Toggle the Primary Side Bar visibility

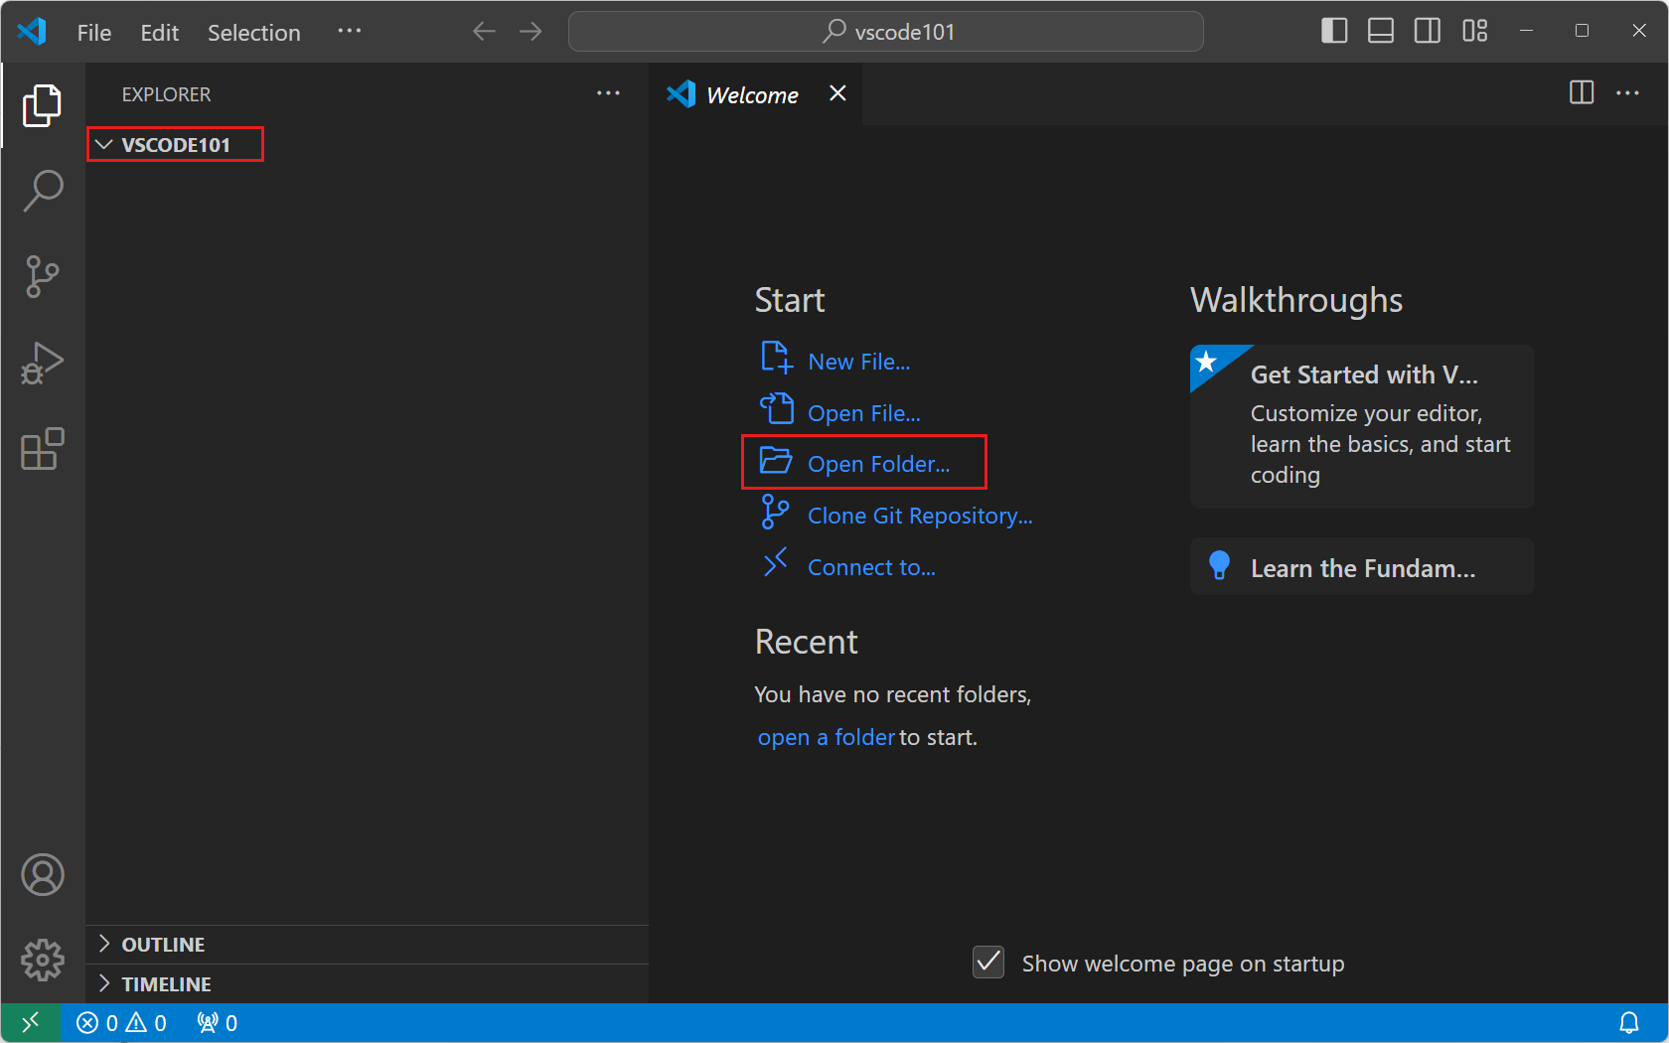(1333, 31)
